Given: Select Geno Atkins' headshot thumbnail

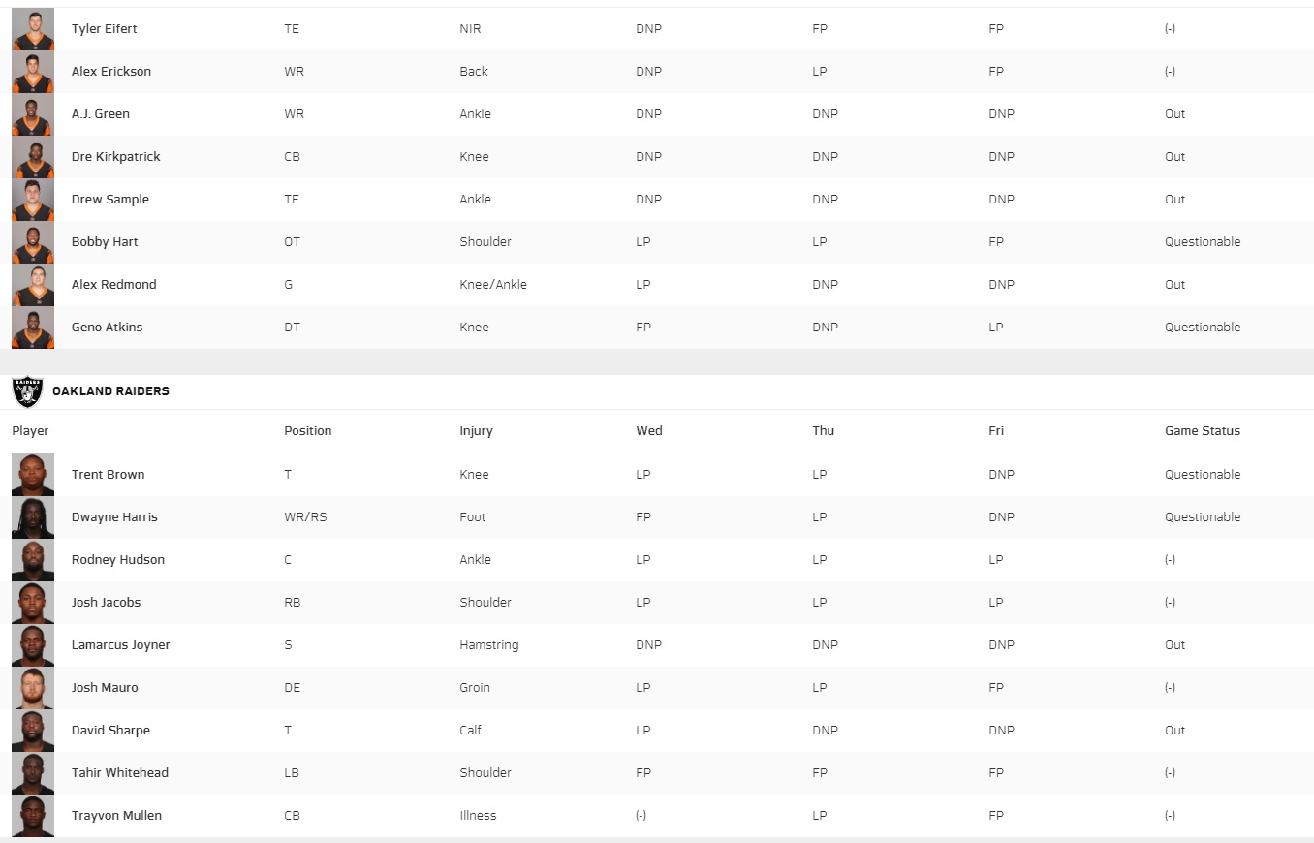Looking at the screenshot, I should [x=33, y=328].
